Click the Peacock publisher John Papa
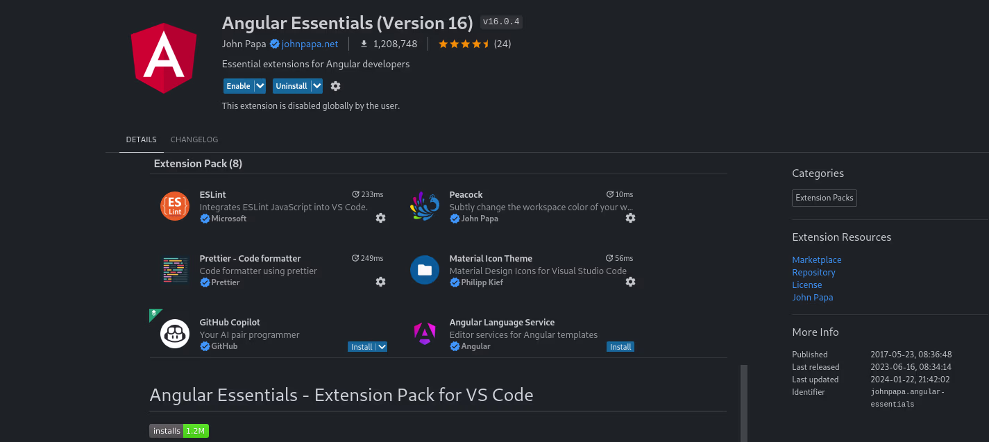This screenshot has width=989, height=442. 480,219
